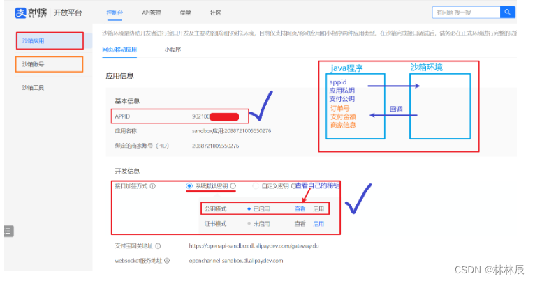Click the 应用名称 value sandbox应用
Viewport: 535px width, 281px height.
coord(231,131)
